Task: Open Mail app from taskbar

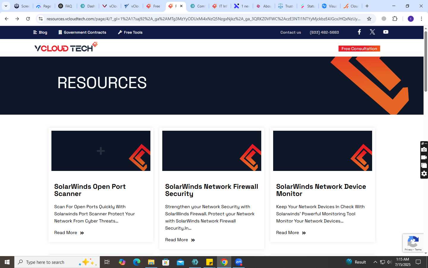Action: 180,262
